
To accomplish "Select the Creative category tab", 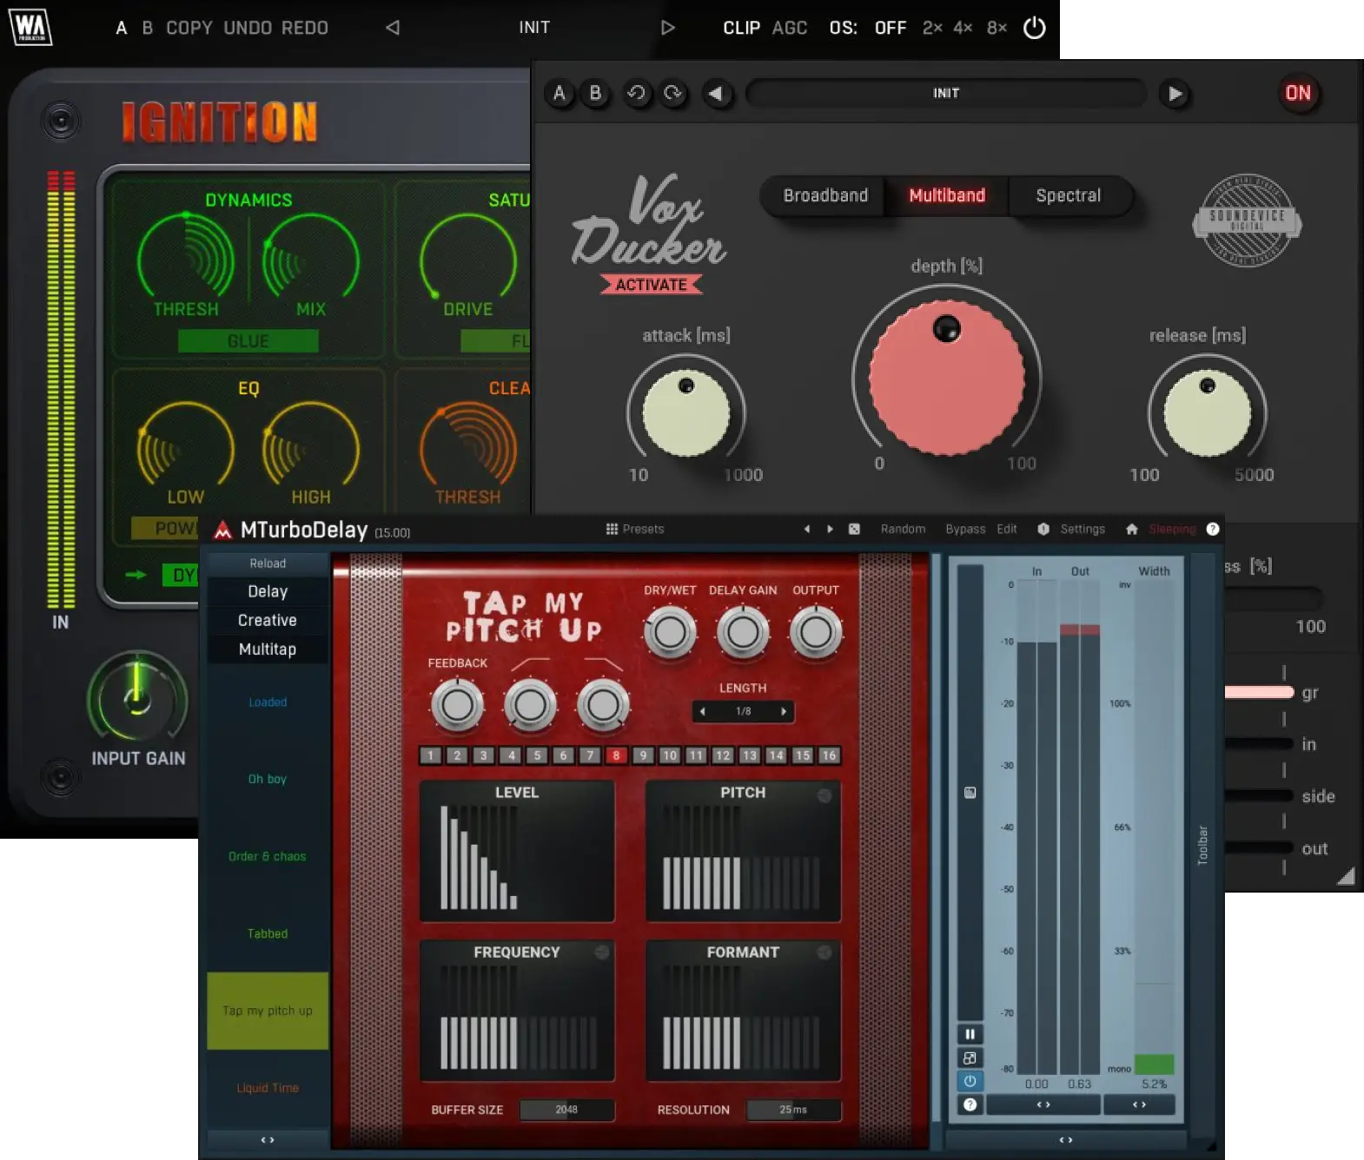I will point(268,620).
